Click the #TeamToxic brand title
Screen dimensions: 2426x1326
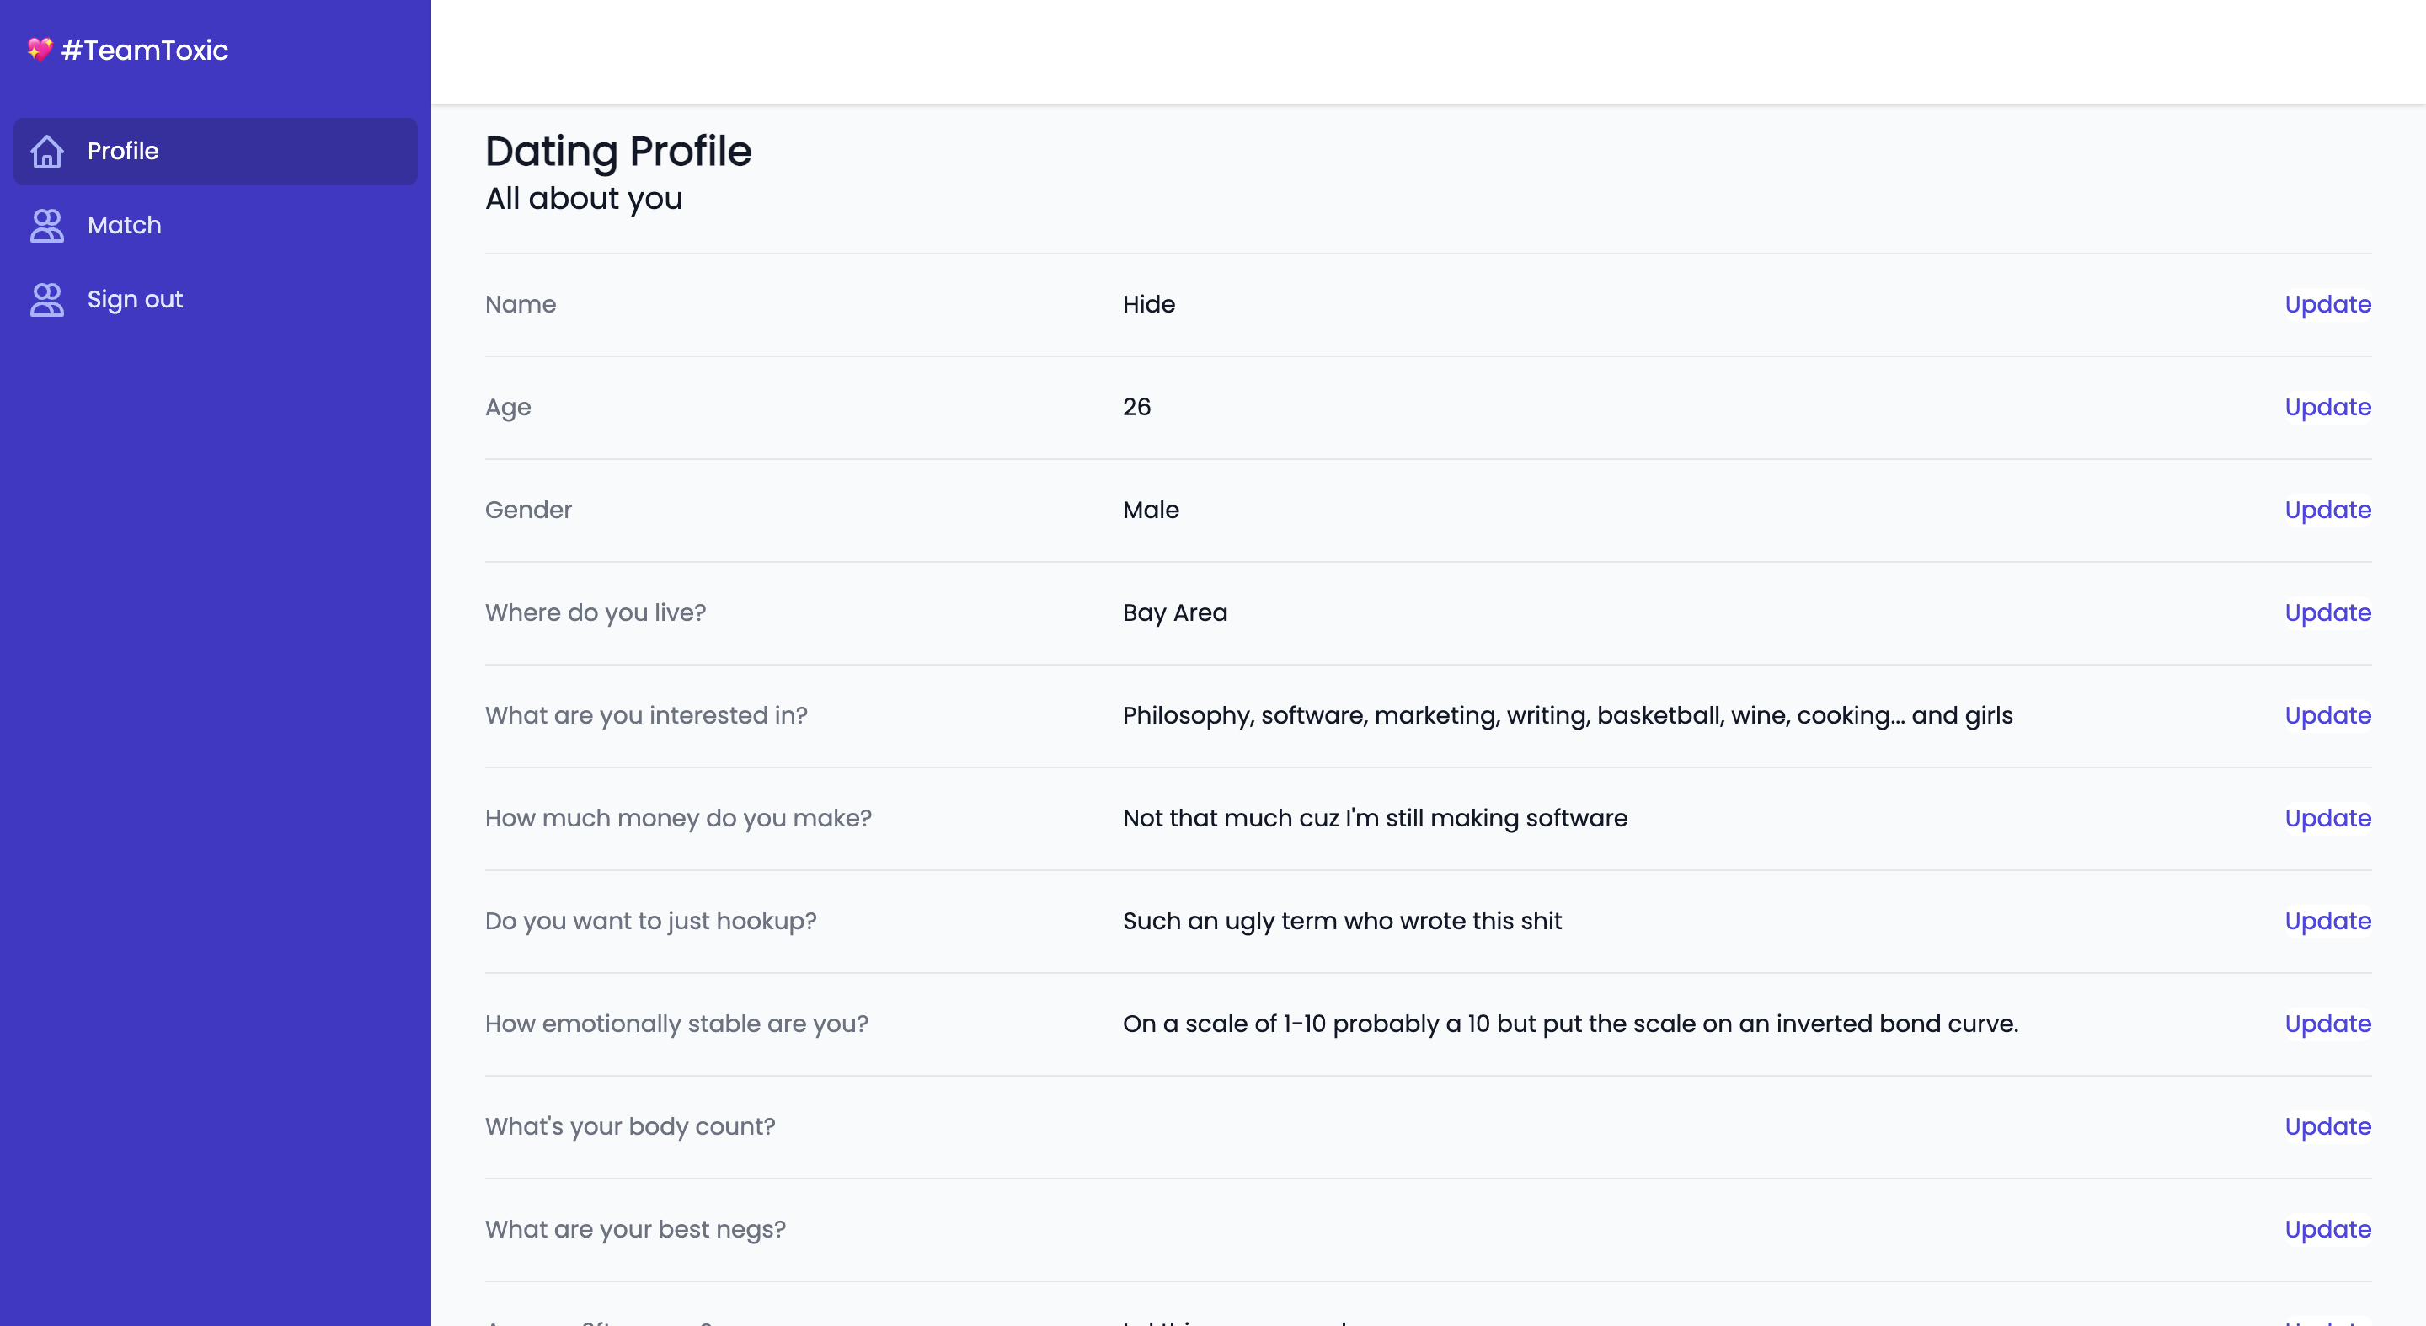[x=145, y=50]
